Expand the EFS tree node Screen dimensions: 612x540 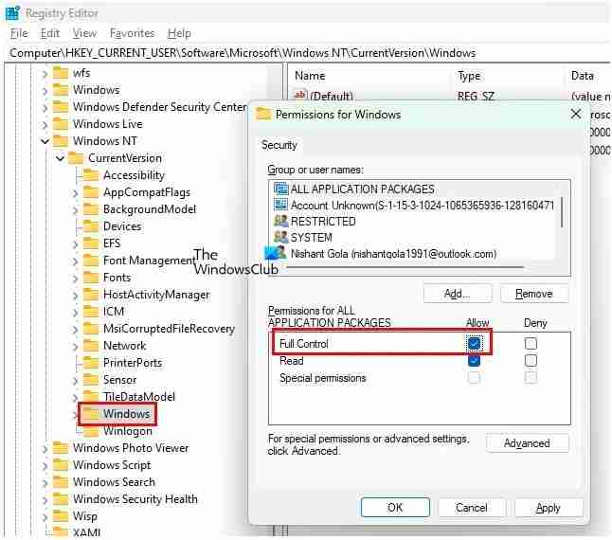click(x=76, y=243)
